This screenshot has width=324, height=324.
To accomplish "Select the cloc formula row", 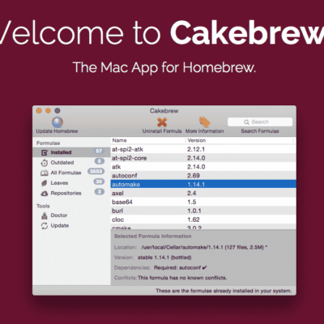I will point(203,220).
